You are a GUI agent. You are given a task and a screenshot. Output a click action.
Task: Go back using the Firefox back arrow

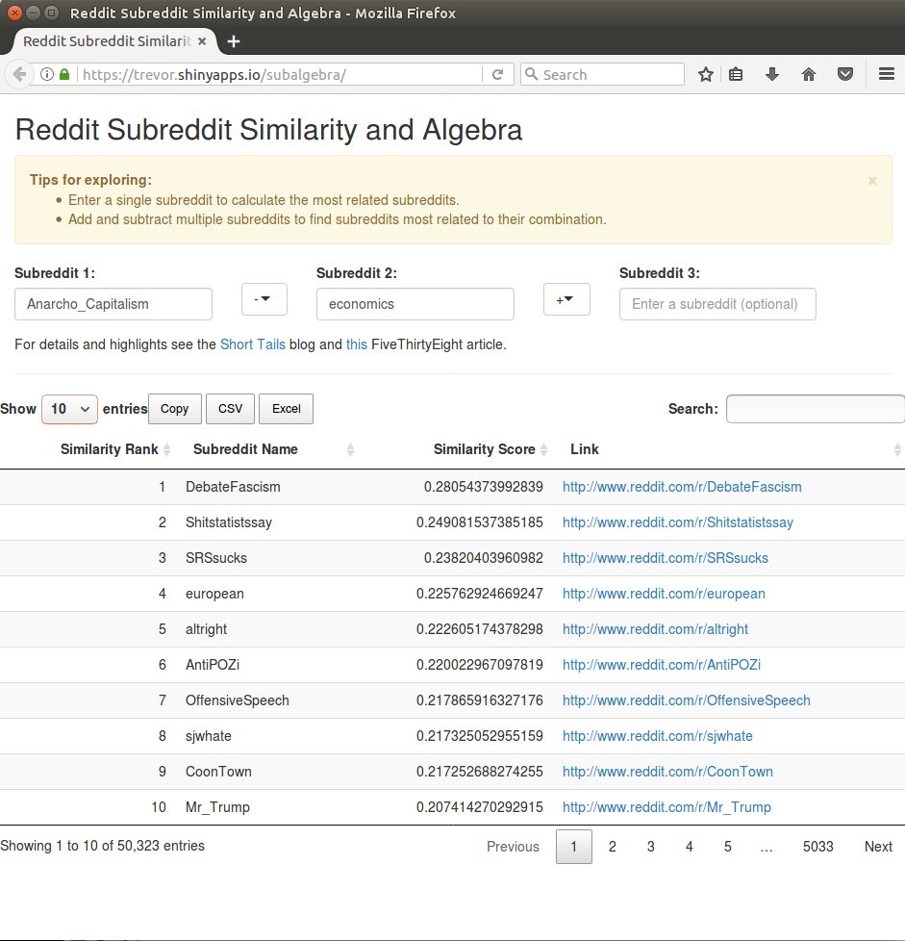[x=18, y=74]
